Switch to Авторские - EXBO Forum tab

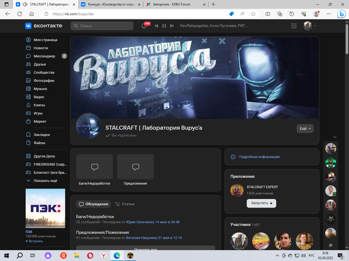[176, 4]
